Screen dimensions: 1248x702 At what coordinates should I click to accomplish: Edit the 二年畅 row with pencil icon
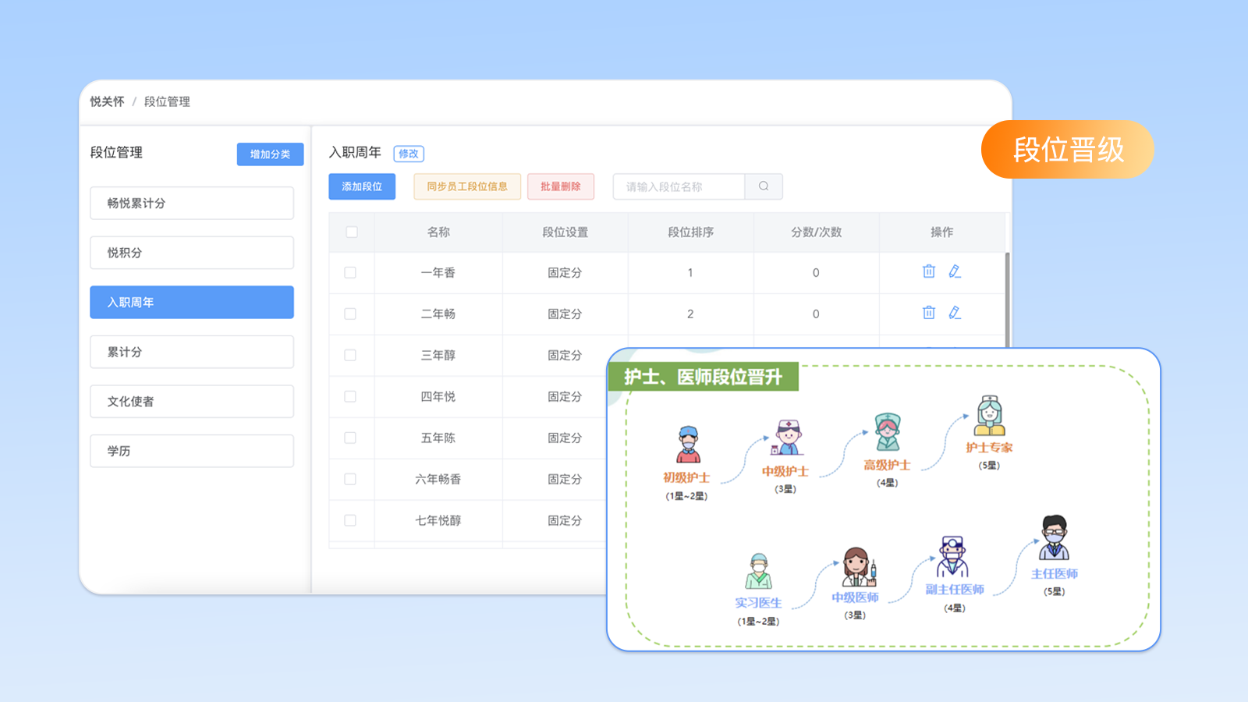click(954, 313)
